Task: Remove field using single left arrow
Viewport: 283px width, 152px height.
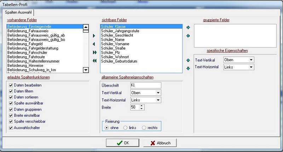Action: [x=94, y=44]
